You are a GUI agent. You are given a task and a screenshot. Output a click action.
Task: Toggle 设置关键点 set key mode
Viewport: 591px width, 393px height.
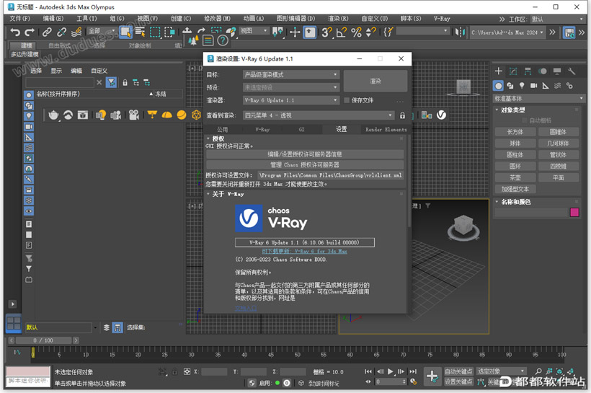(x=458, y=381)
